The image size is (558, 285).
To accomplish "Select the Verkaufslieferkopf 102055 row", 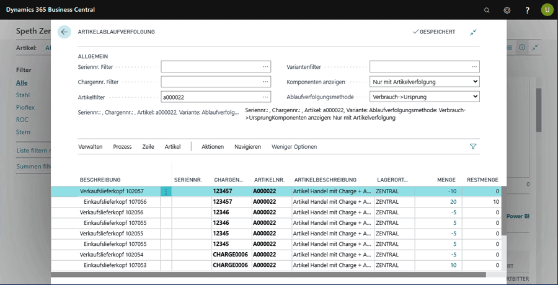I will pos(276,234).
